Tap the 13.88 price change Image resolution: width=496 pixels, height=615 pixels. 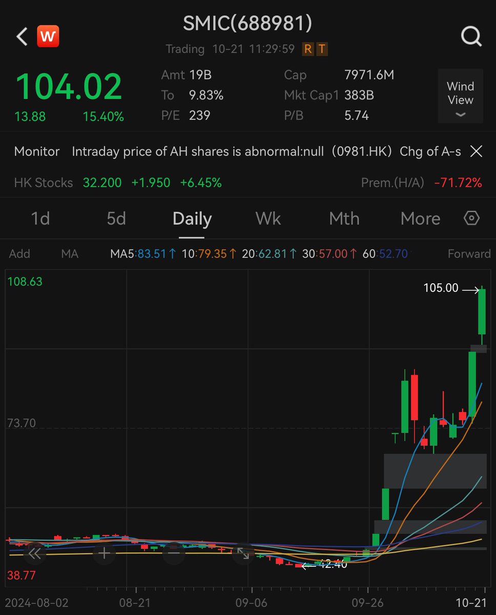pos(30,117)
